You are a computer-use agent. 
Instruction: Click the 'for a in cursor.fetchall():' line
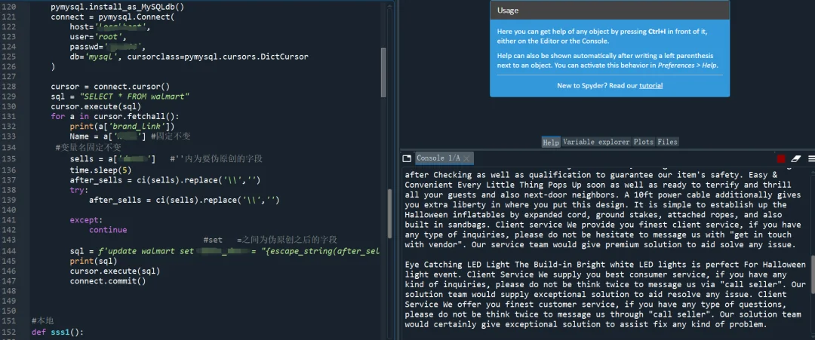point(115,116)
